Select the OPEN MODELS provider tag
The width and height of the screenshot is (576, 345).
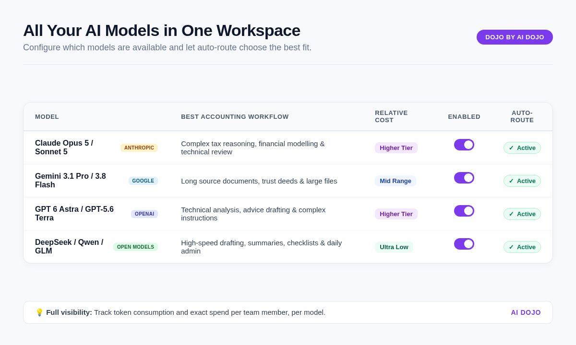coord(135,247)
